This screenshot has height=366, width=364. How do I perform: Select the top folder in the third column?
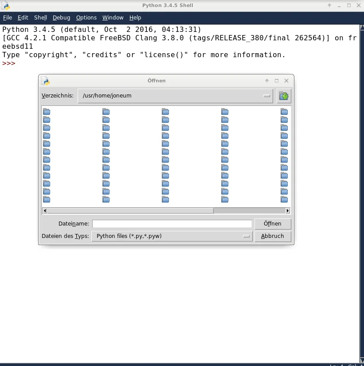tap(165, 112)
